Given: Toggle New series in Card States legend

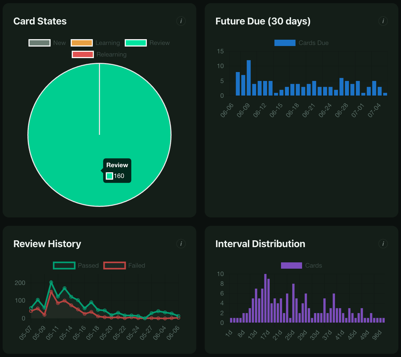Looking at the screenshot, I should click(x=47, y=43).
